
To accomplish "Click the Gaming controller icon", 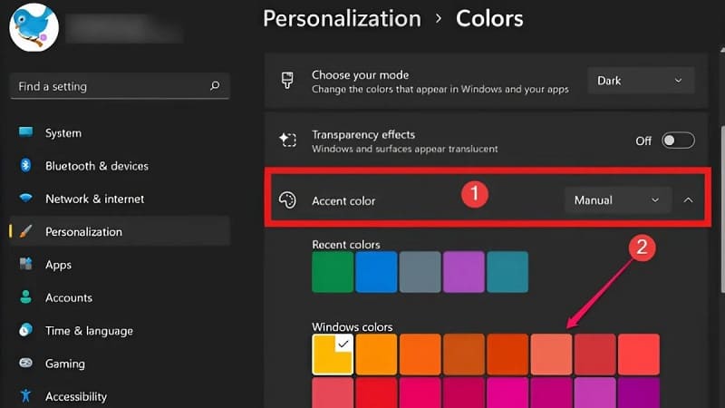I will (26, 364).
